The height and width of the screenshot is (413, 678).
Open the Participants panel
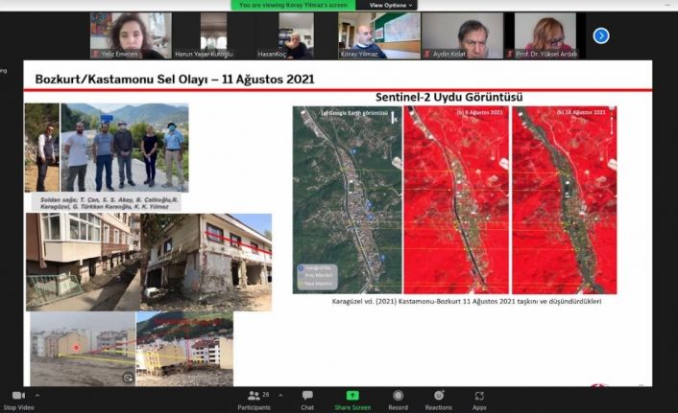coord(254,396)
